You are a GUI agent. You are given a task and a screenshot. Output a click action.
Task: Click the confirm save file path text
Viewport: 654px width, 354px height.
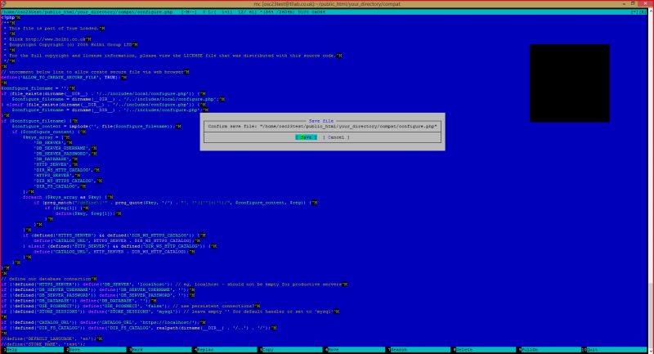322,126
